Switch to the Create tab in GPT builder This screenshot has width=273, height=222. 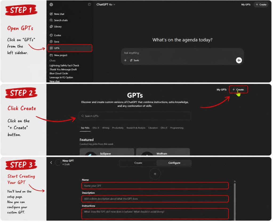138,163
